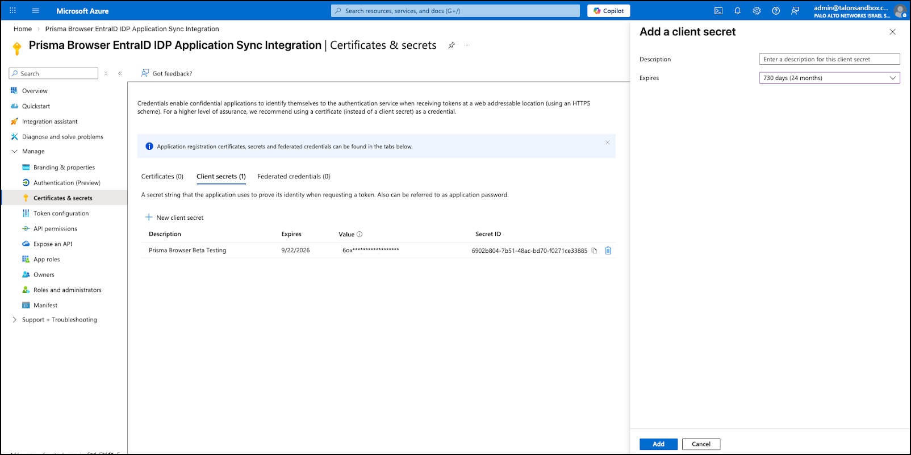Open the Expires dropdown showing 730 days
This screenshot has height=455, width=911.
829,78
